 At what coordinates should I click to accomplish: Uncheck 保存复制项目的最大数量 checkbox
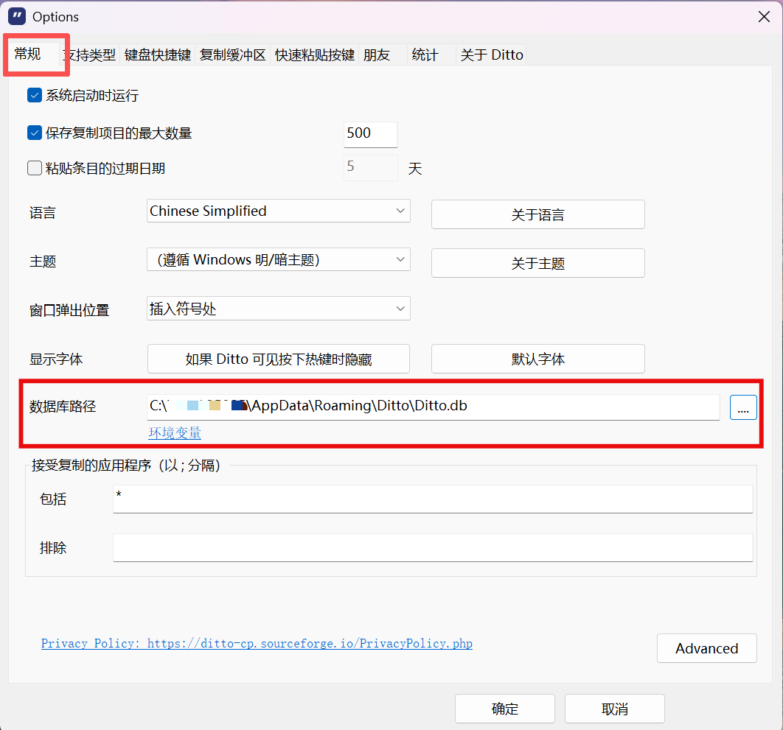[x=34, y=133]
